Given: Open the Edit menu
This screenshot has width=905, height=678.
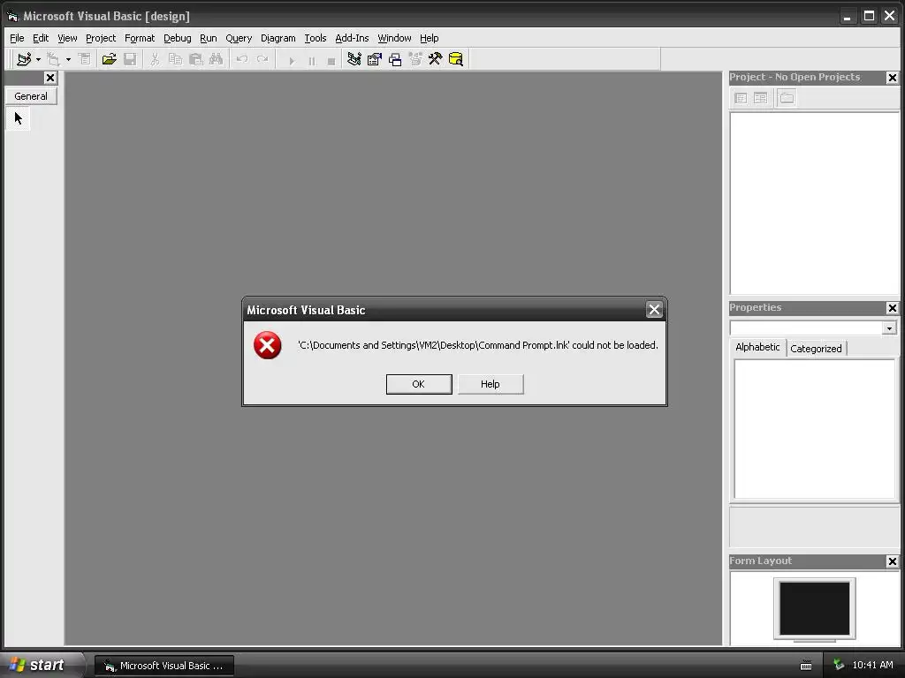Looking at the screenshot, I should (x=41, y=38).
